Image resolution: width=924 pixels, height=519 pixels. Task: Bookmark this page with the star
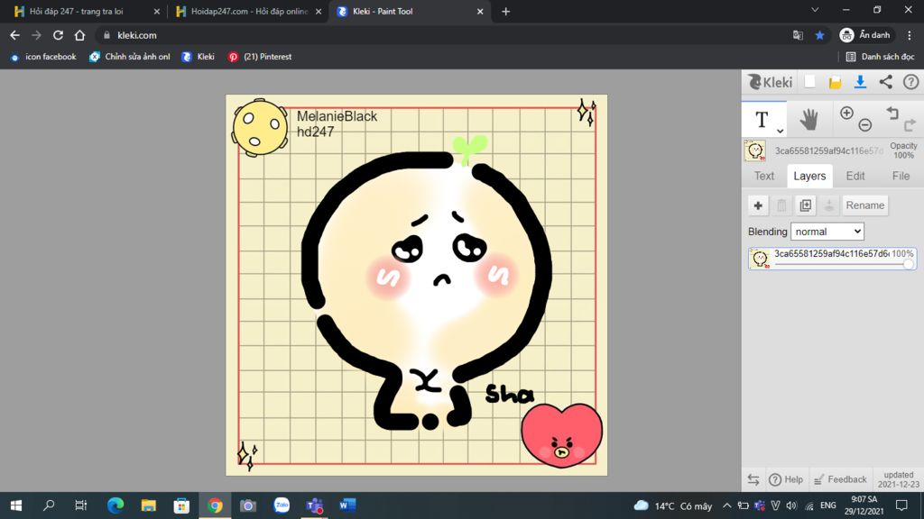819,35
